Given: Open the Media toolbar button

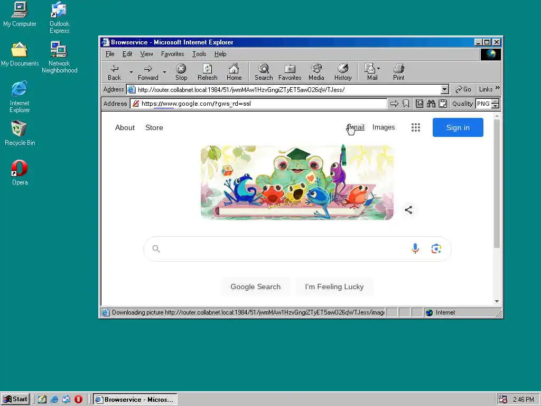Looking at the screenshot, I should pyautogui.click(x=316, y=72).
